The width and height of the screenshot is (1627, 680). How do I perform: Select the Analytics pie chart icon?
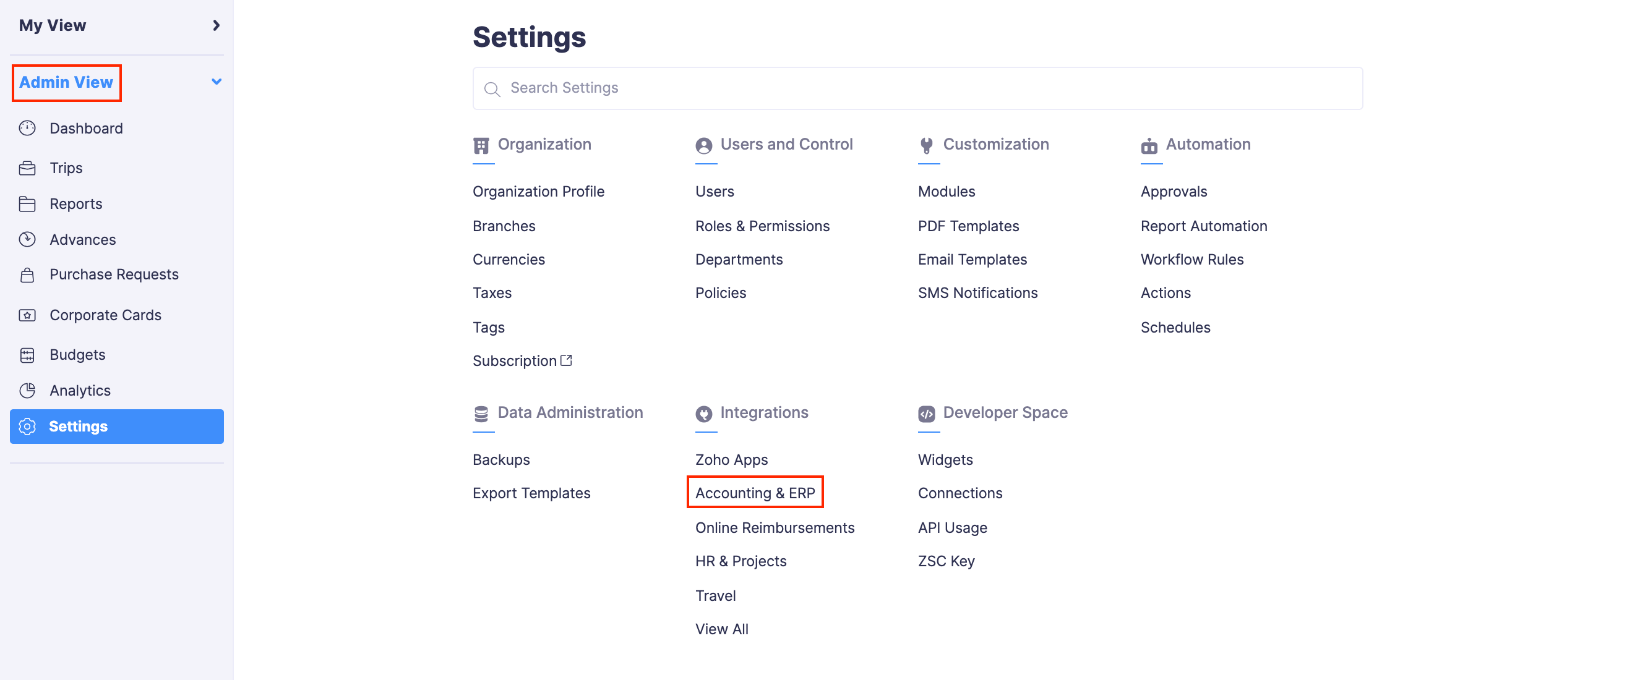point(28,390)
